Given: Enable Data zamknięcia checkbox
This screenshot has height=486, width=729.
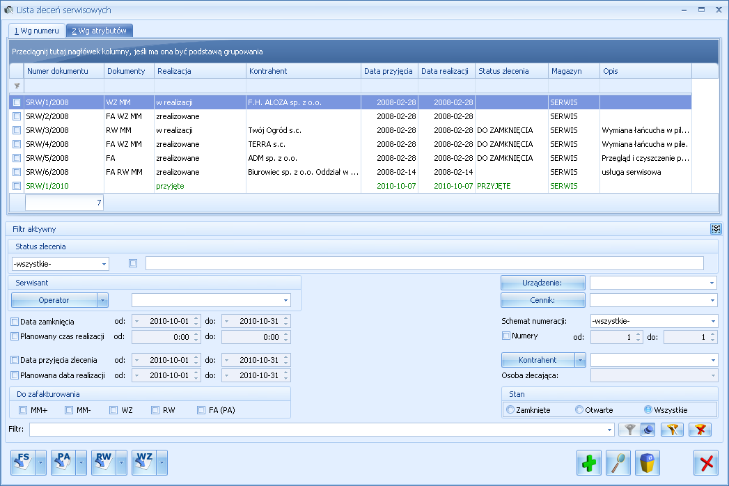Looking at the screenshot, I should (15, 322).
